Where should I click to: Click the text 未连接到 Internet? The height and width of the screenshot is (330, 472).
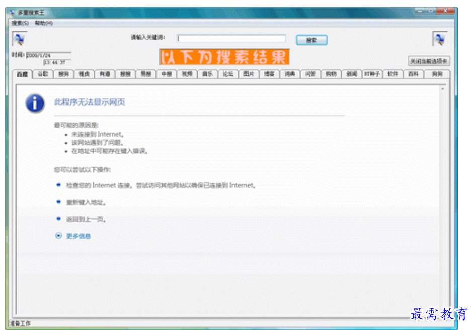point(98,134)
